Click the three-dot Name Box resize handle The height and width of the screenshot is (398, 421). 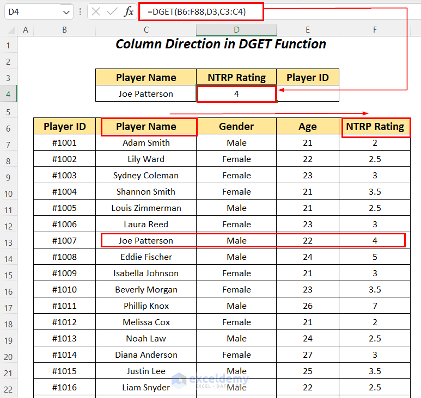[80, 11]
